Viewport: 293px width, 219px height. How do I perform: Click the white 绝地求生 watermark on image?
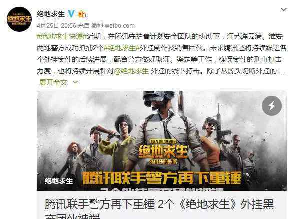click(59, 181)
